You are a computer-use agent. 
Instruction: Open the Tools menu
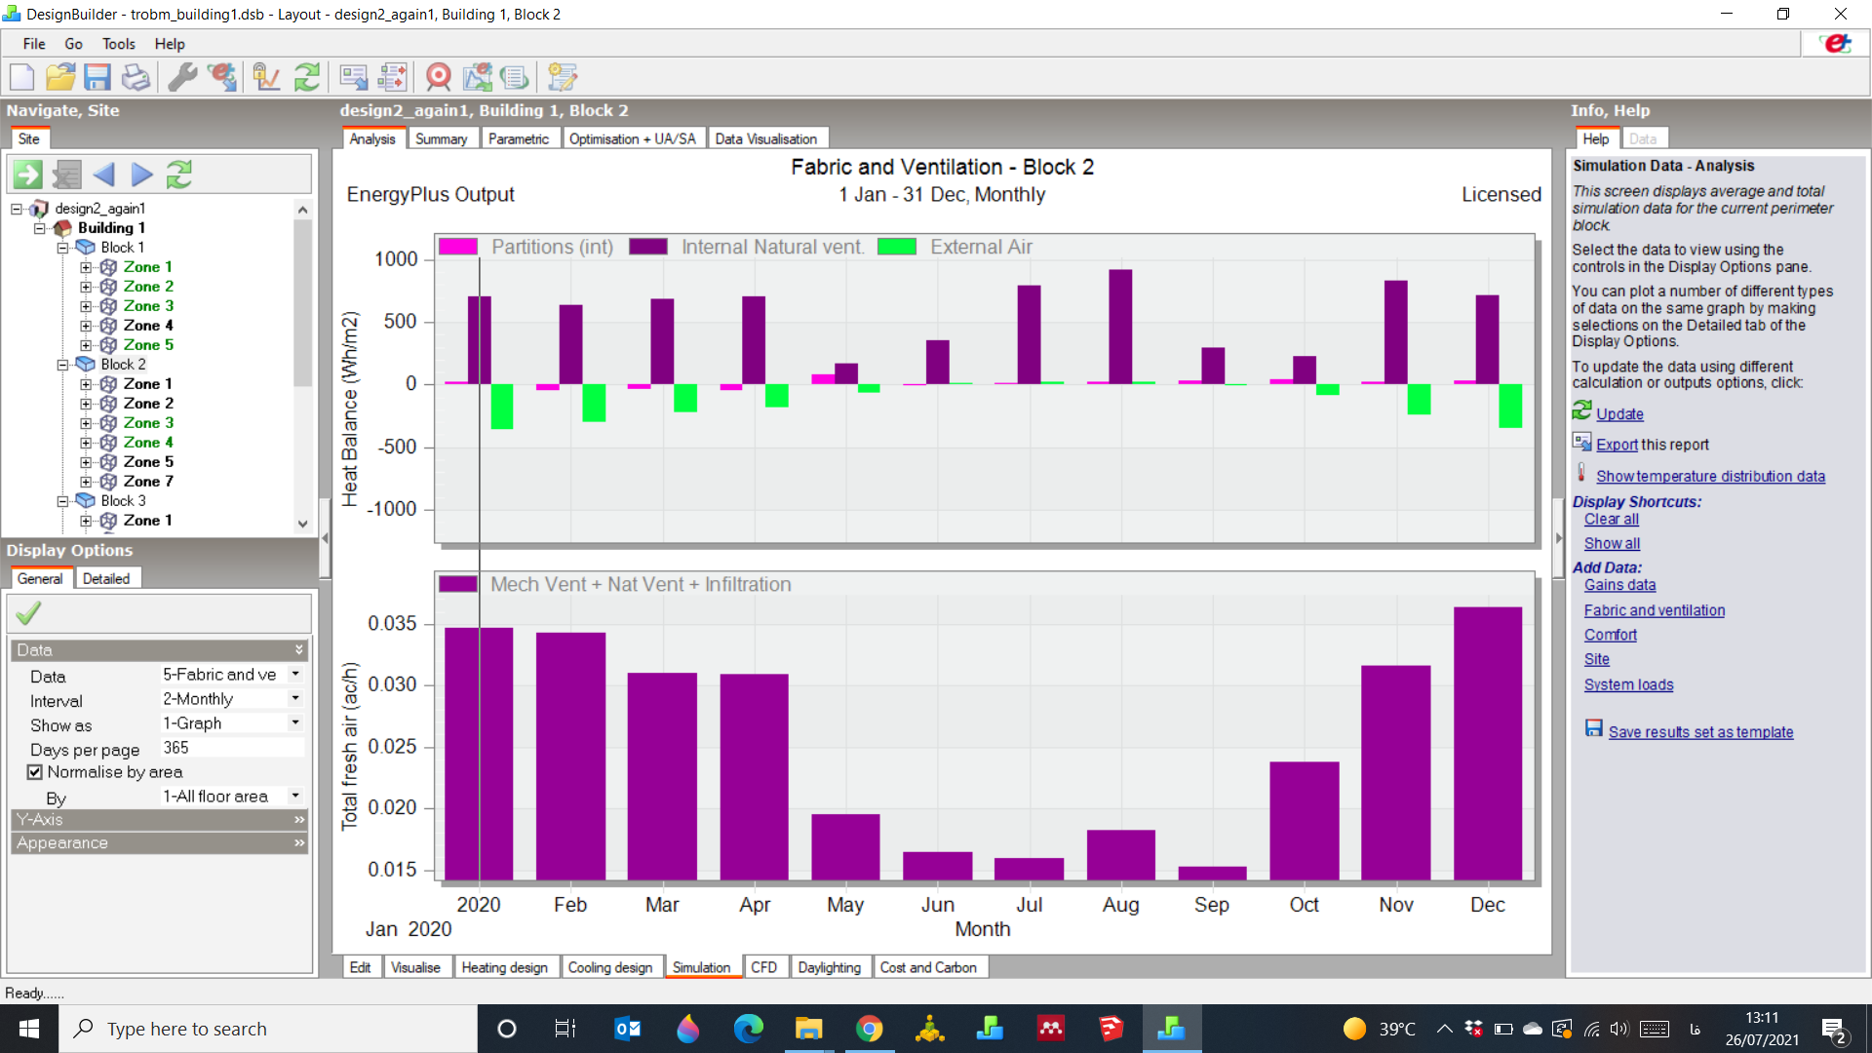coord(118,44)
